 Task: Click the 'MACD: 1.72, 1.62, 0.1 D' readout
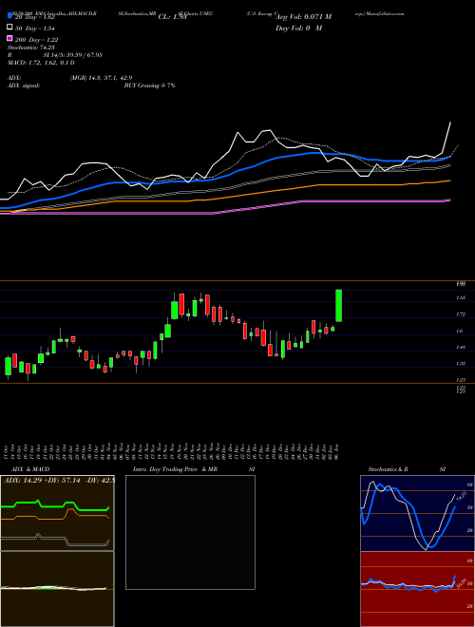41,63
